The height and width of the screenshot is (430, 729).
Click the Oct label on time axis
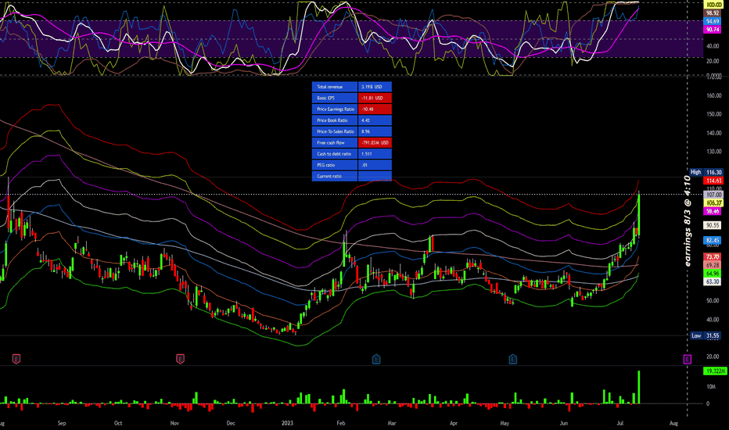(x=118, y=423)
